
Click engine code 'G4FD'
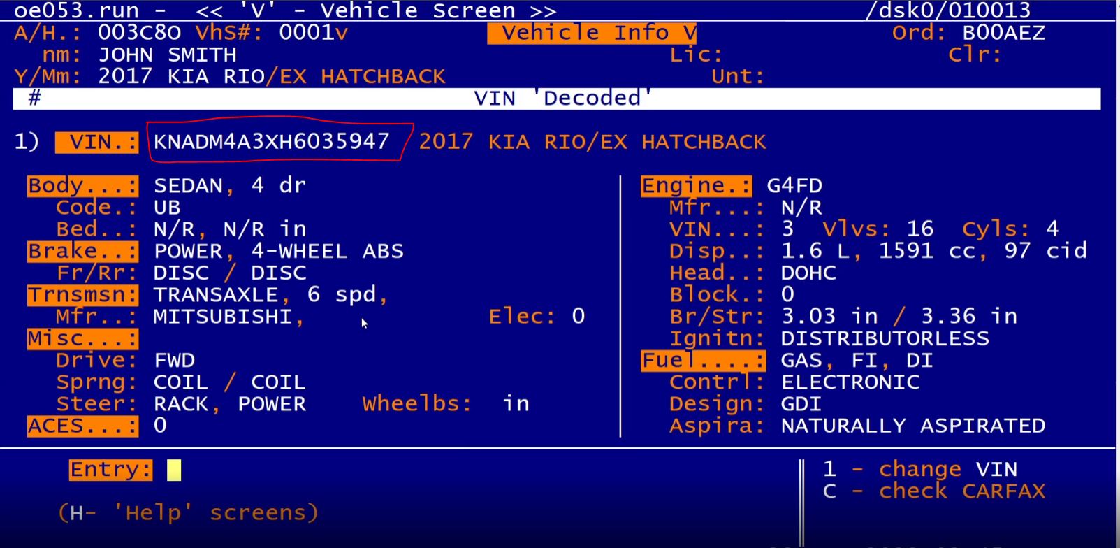pyautogui.click(x=794, y=186)
